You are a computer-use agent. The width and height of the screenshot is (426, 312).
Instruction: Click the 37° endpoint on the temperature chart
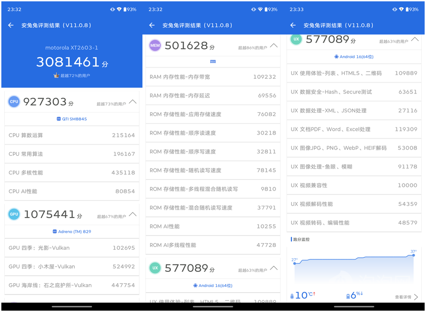[x=413, y=255]
